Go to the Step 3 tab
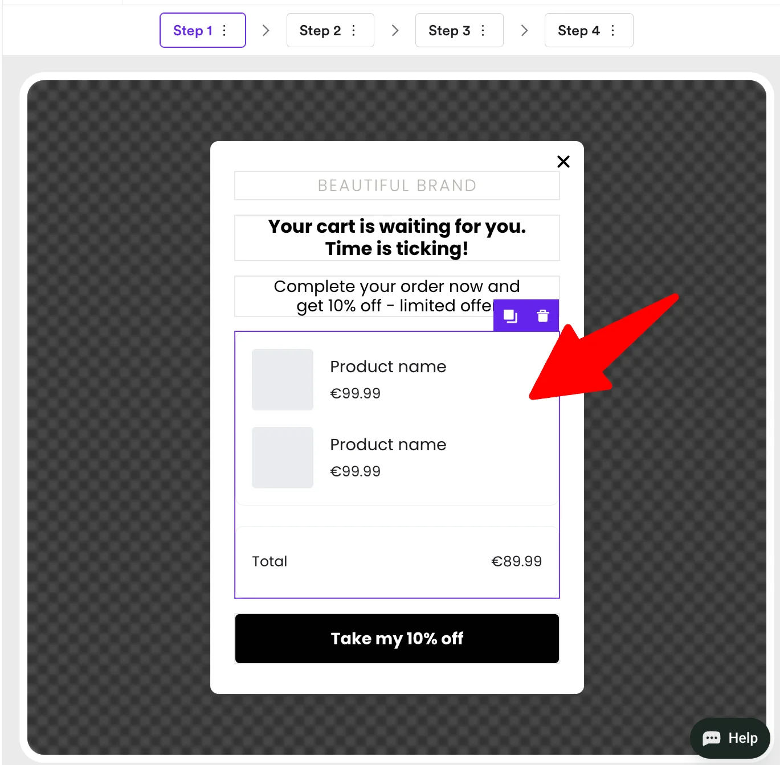The height and width of the screenshot is (765, 780). [449, 31]
